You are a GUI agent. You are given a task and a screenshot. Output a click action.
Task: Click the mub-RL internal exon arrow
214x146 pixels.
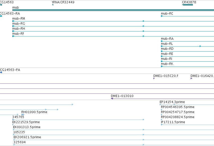click(x=200, y=46)
